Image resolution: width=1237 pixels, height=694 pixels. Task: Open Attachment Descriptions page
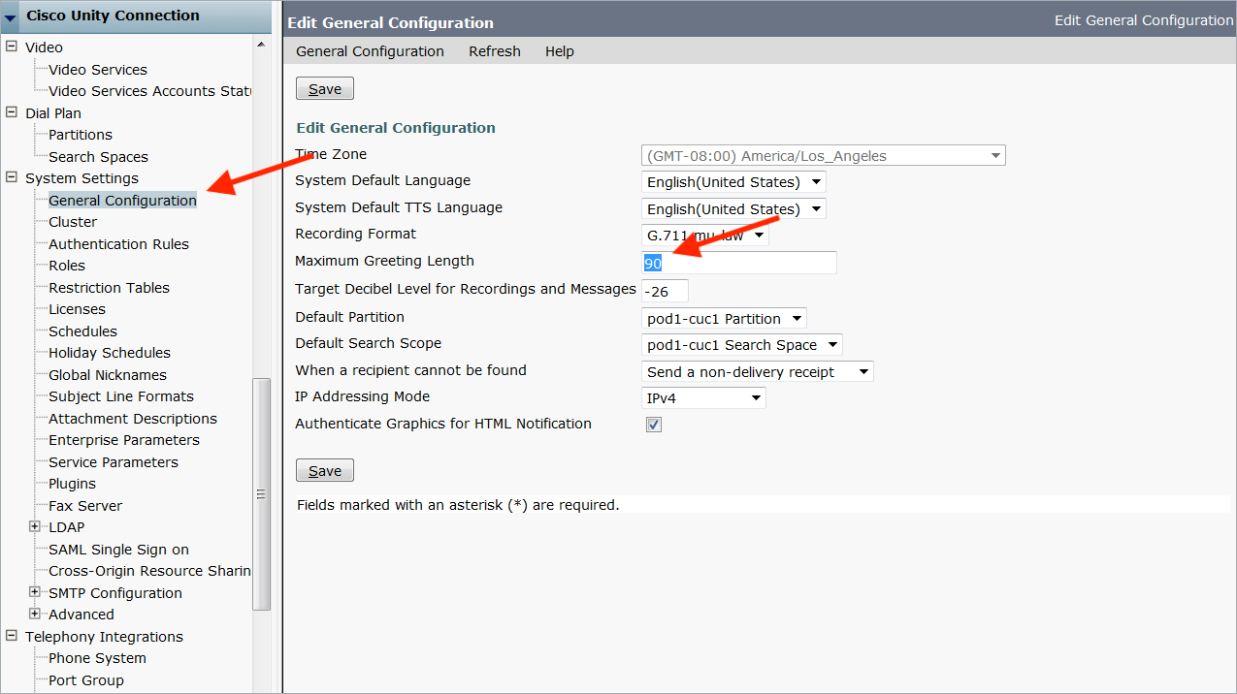133,419
